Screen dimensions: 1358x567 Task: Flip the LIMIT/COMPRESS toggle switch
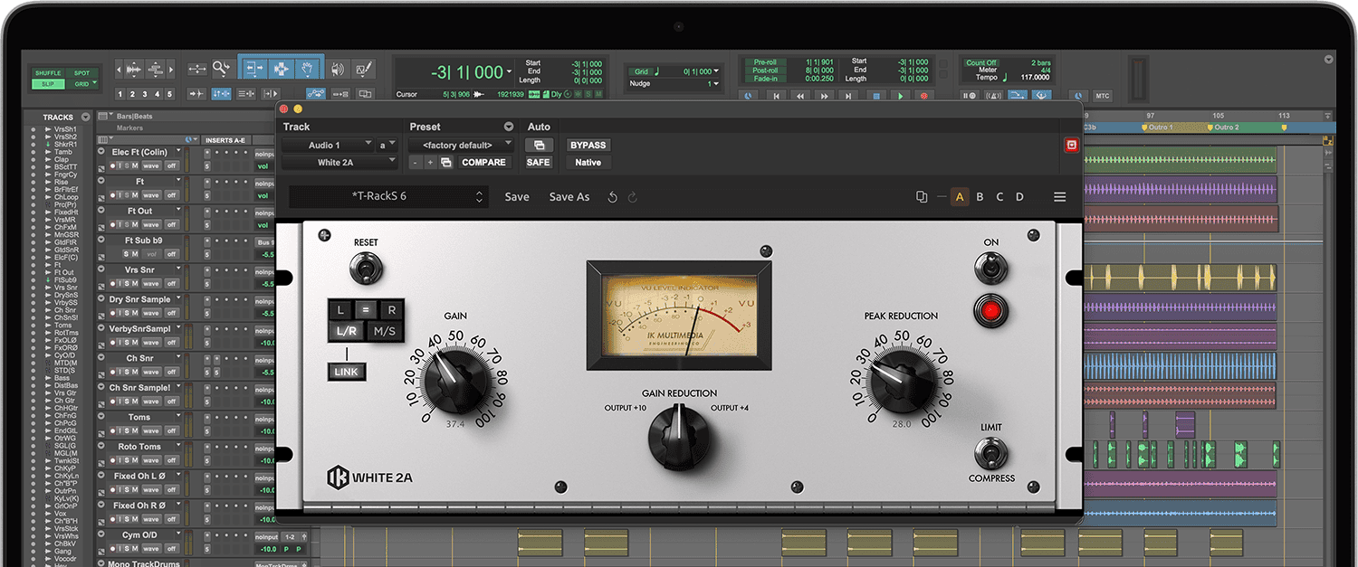click(990, 452)
